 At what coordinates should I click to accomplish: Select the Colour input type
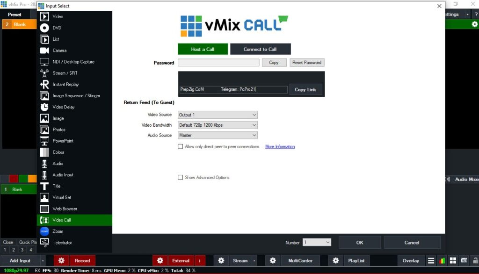coord(74,152)
